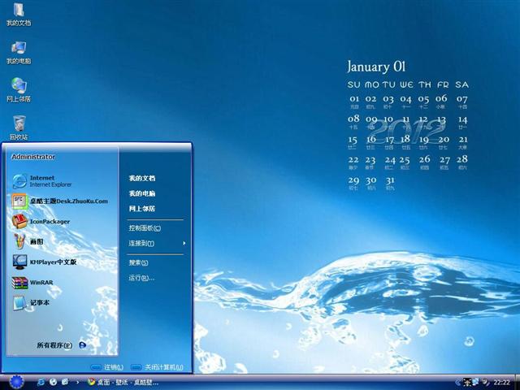Click the volume tray icon
This screenshot has height=390, width=520.
(x=485, y=383)
